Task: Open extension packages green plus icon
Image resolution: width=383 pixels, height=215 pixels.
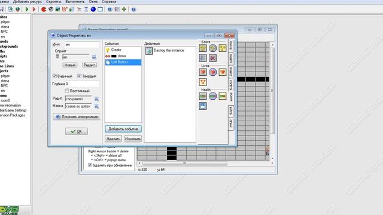Action: pyautogui.click(x=124, y=10)
